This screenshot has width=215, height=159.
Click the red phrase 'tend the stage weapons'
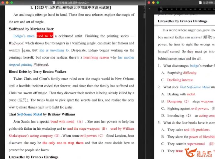click(x=83, y=128)
